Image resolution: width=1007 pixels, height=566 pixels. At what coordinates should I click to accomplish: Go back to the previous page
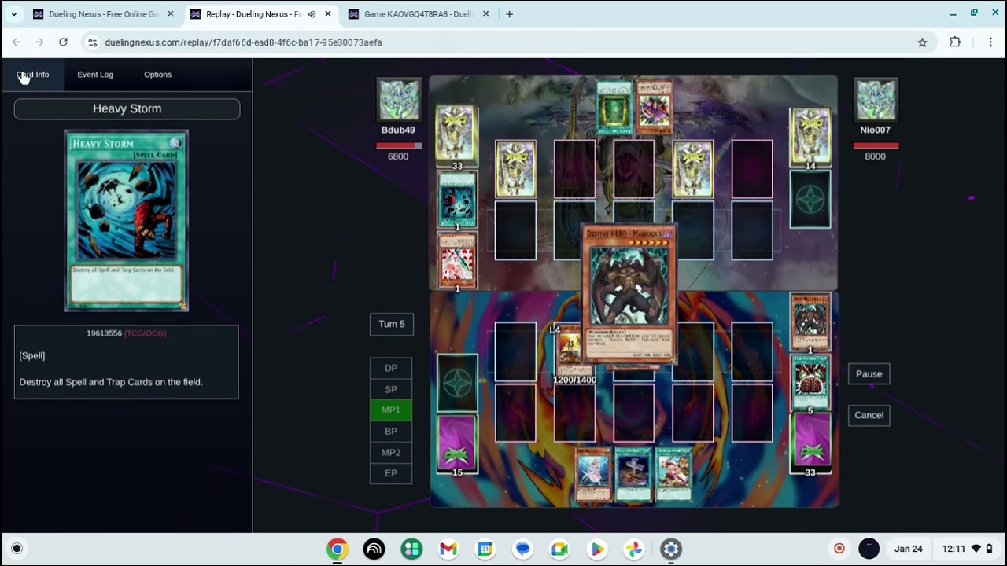17,42
